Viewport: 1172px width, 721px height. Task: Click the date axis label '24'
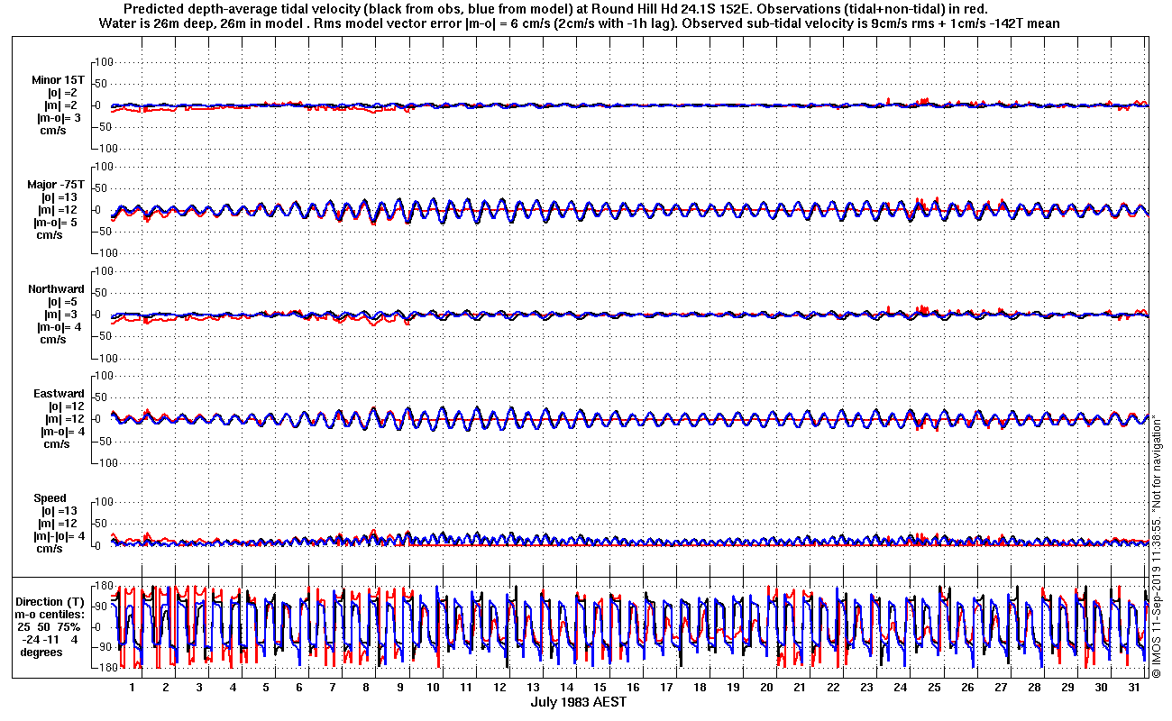pos(900,687)
